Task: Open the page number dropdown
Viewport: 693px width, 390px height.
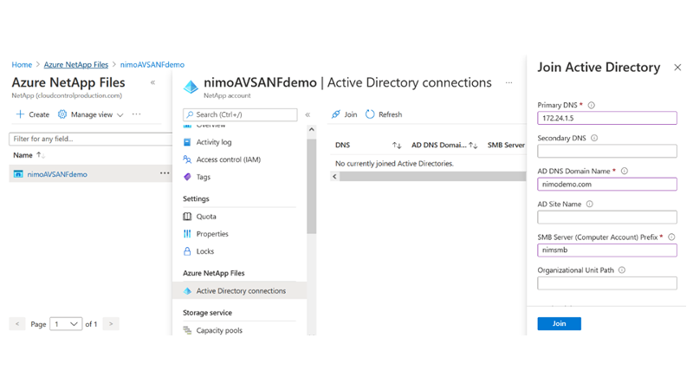Action: coord(66,324)
